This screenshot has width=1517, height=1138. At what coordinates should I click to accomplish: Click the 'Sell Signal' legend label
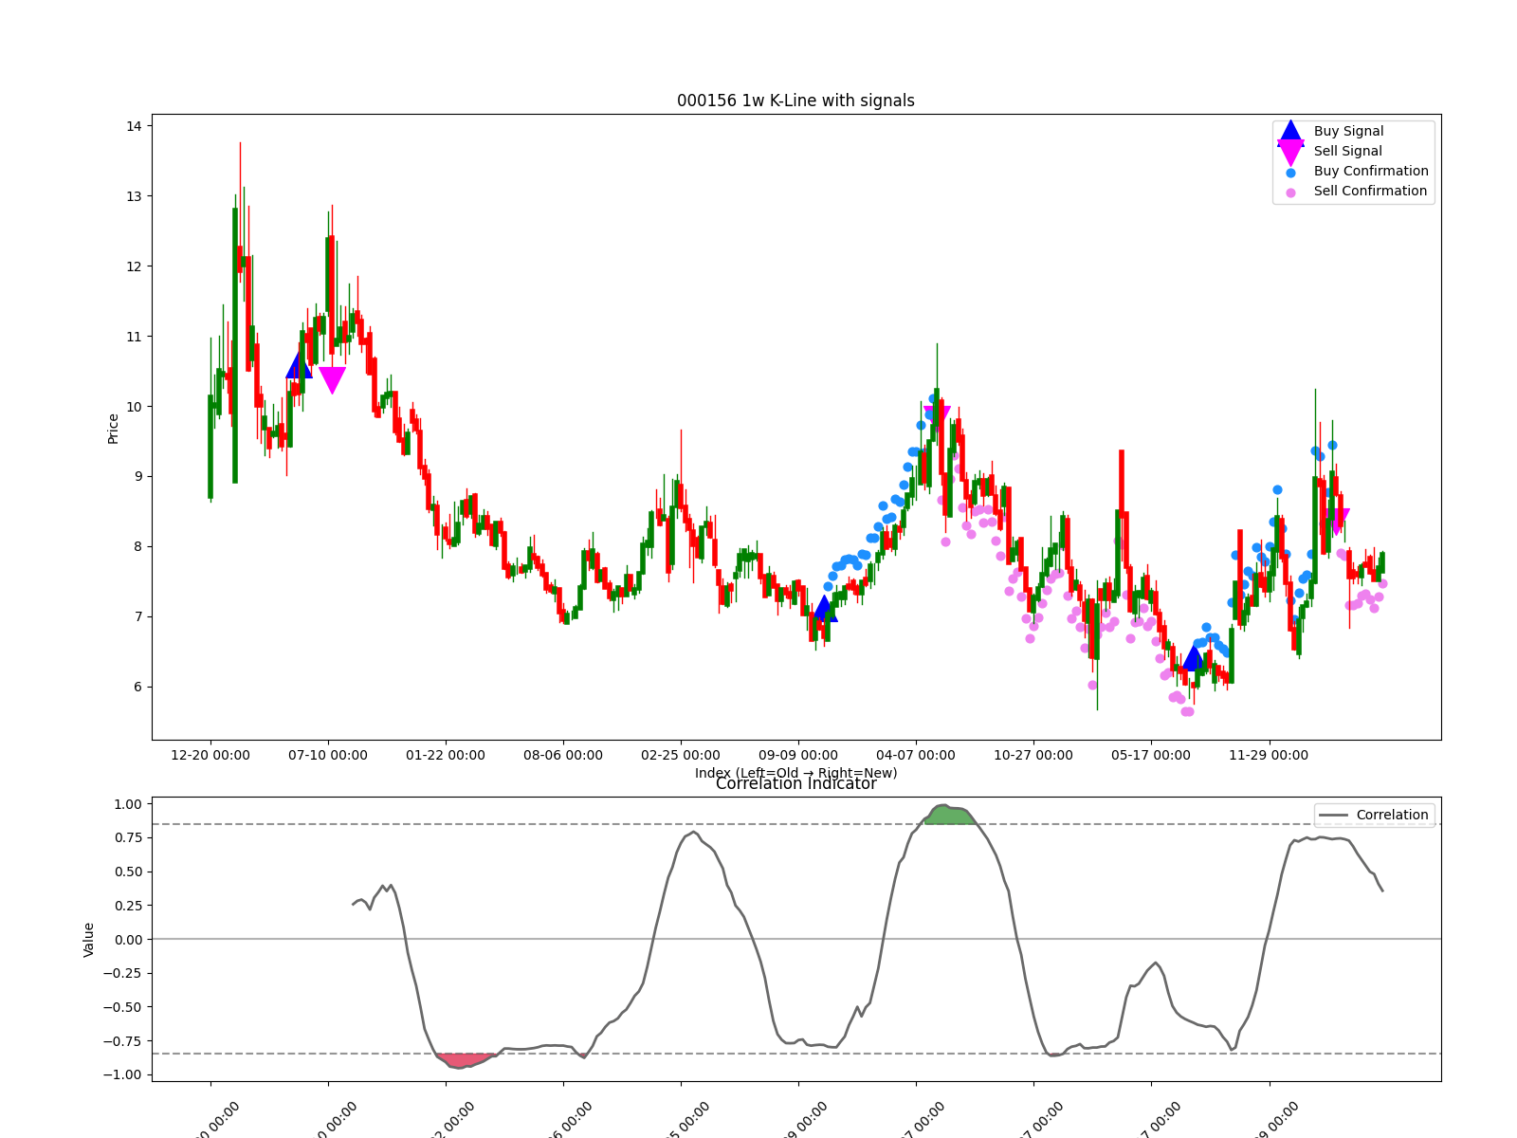[1347, 152]
